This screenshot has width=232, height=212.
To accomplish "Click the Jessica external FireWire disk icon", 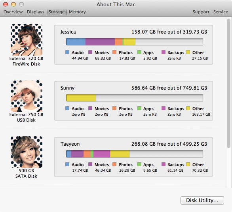I will pos(27,40).
